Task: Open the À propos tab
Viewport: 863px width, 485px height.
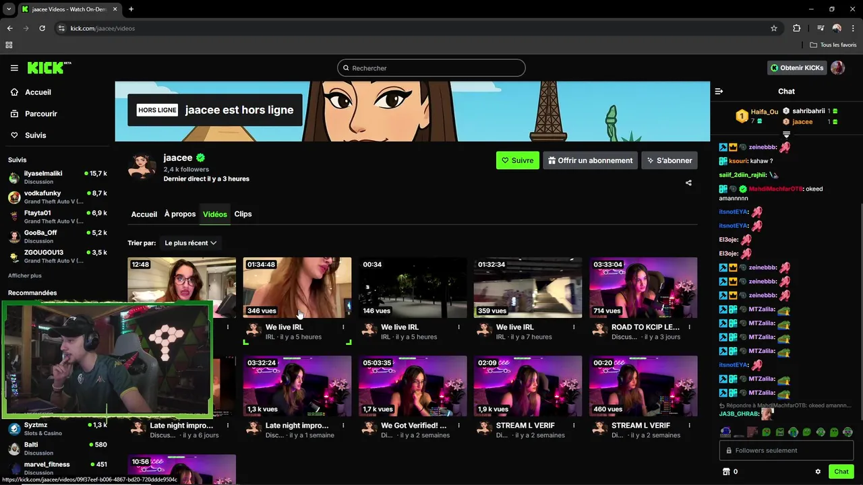Action: click(180, 214)
